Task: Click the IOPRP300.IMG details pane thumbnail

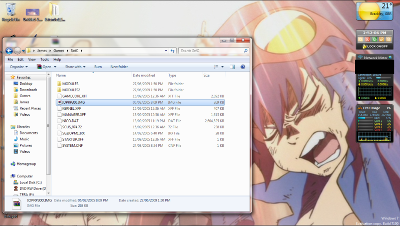Action: click(x=17, y=203)
